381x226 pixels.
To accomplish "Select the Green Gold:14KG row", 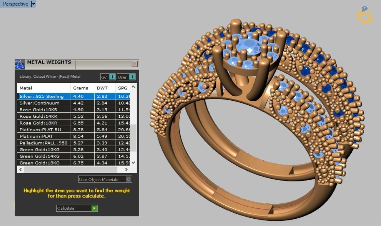I will point(73,156).
